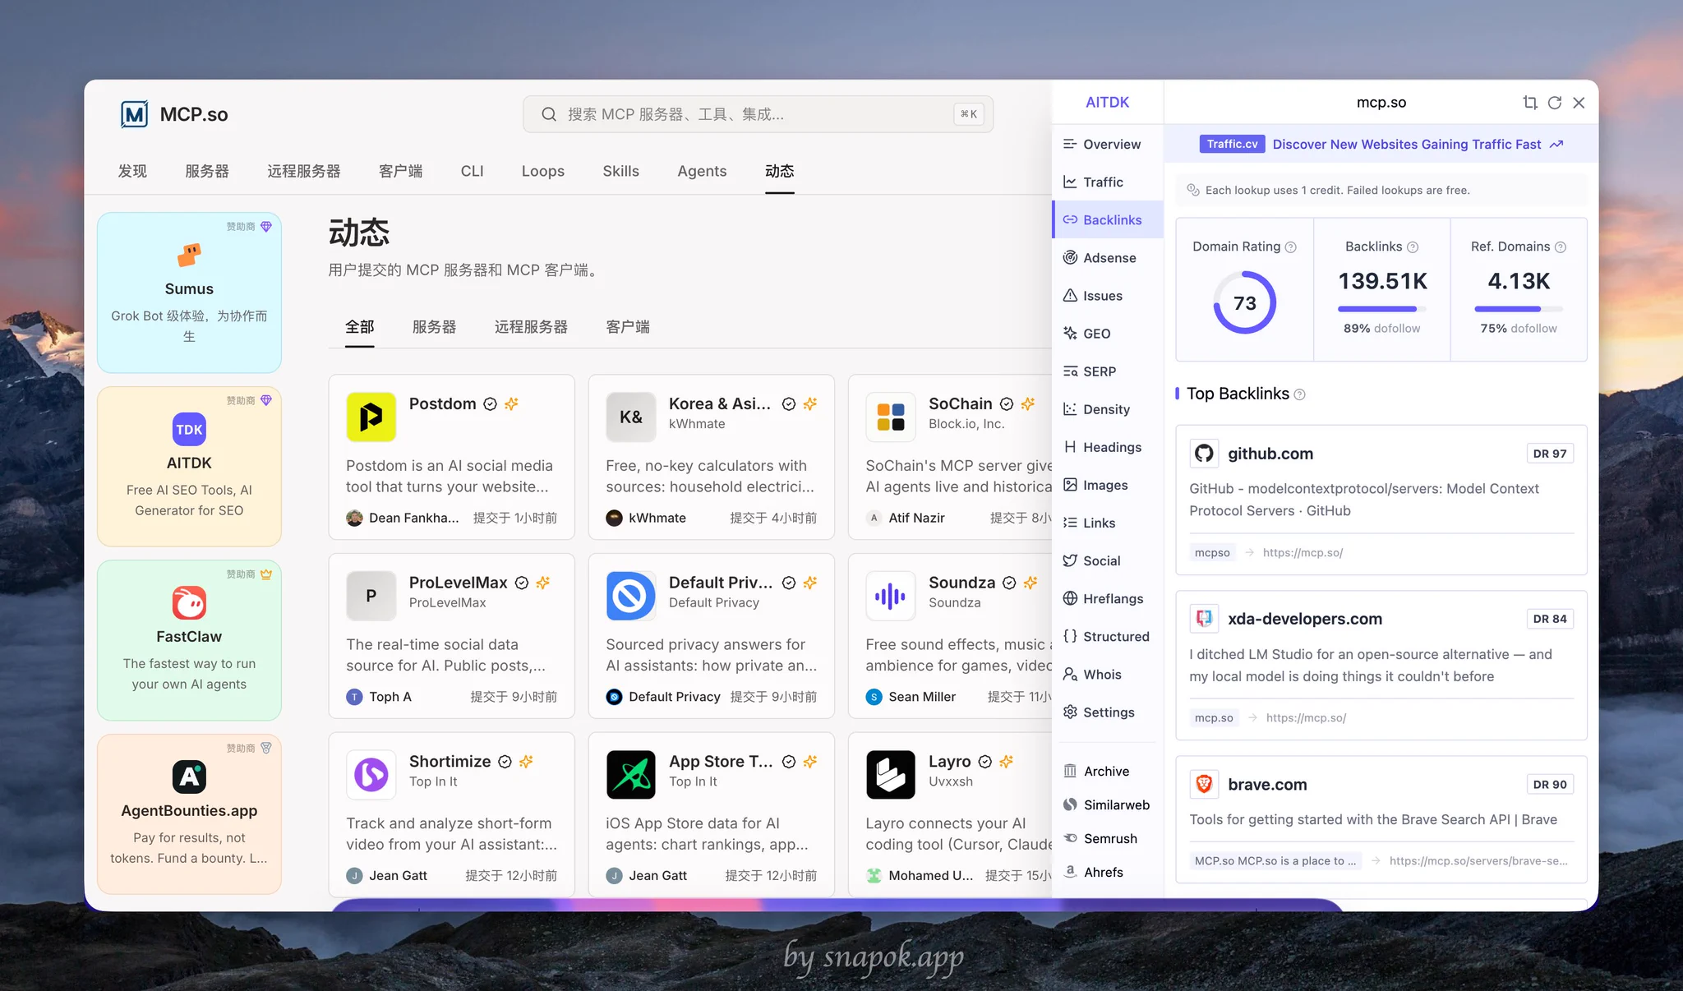Select the 客户端 filter tab under 动态

628,326
